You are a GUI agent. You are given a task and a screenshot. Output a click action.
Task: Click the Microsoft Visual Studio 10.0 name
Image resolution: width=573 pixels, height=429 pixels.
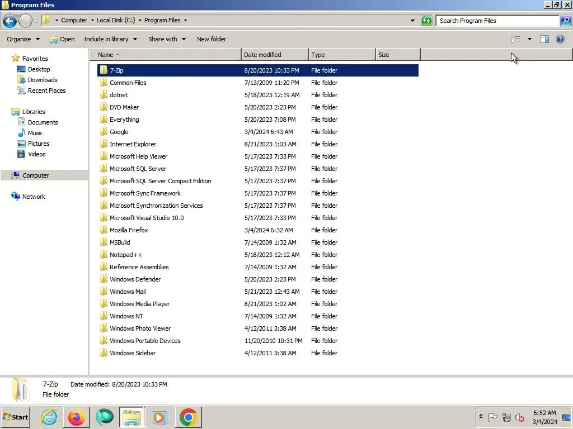click(x=147, y=218)
